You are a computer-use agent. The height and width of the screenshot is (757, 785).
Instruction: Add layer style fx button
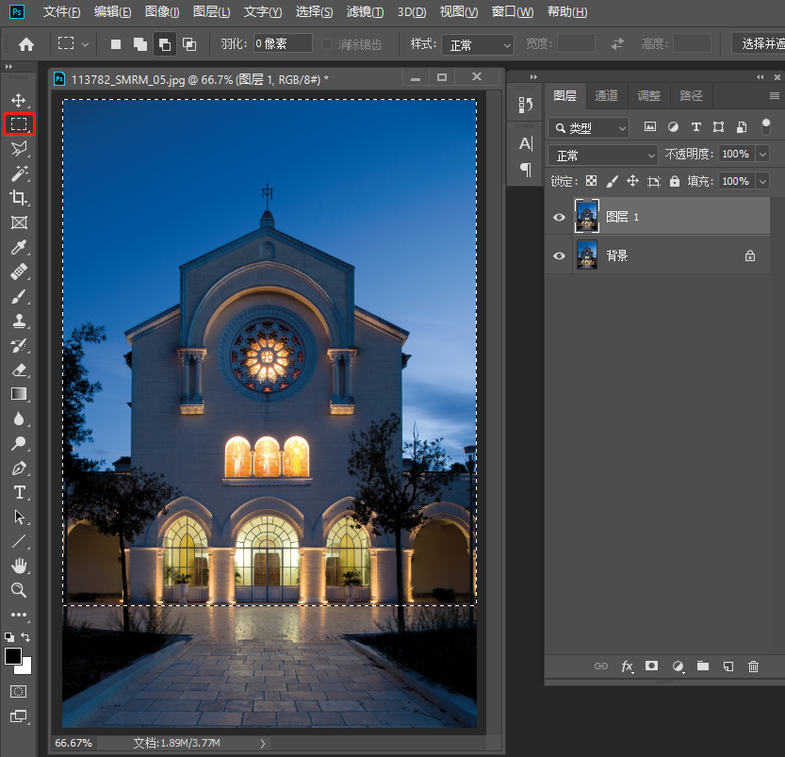(627, 666)
